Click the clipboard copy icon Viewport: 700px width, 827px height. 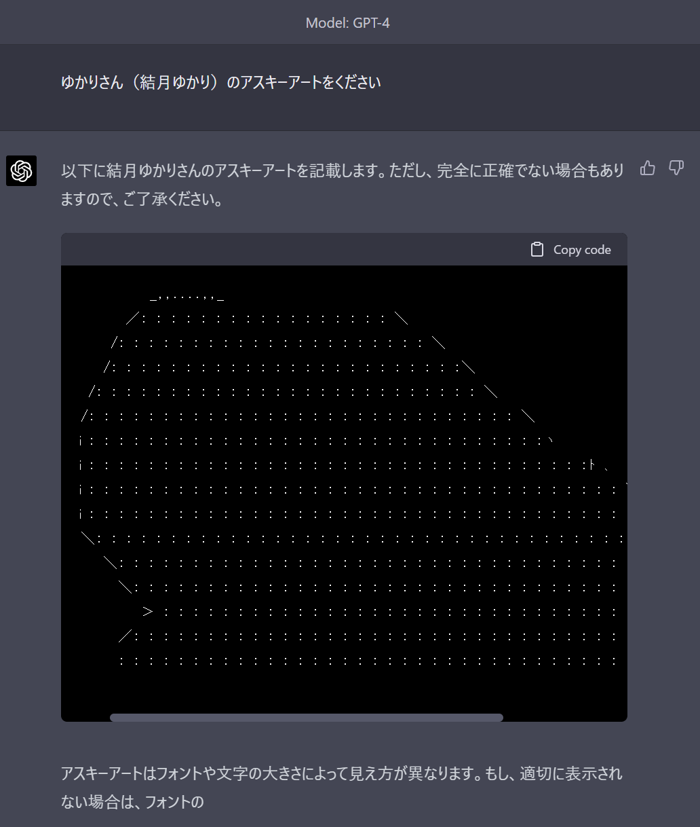[x=537, y=250]
